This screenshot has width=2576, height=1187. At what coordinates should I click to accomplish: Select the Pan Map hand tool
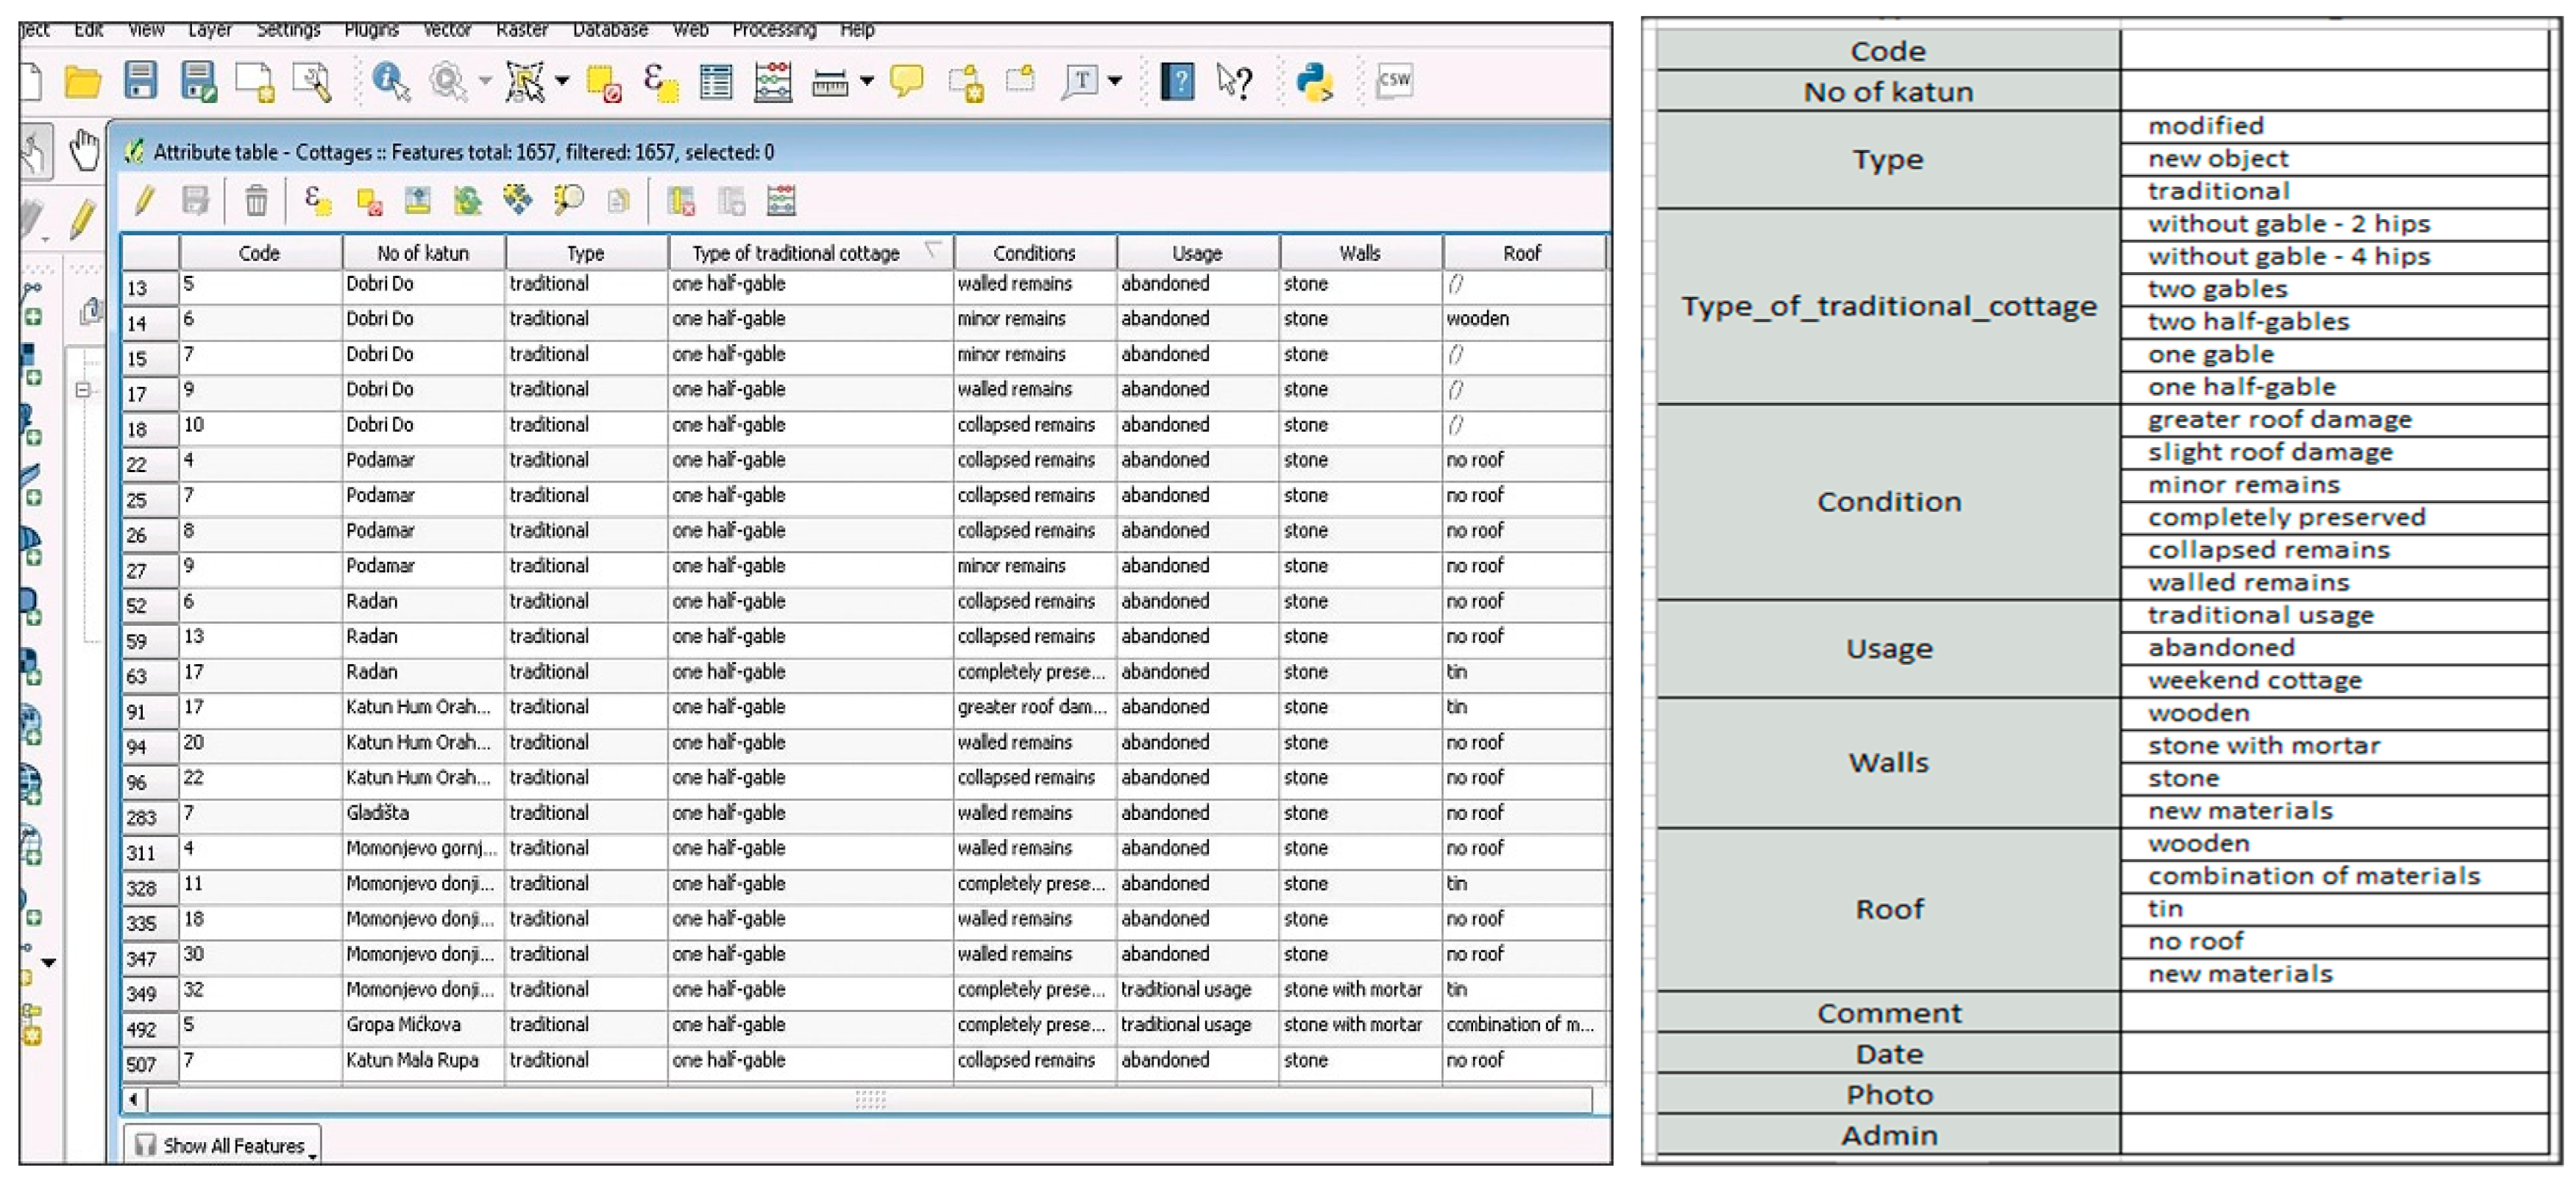click(84, 151)
